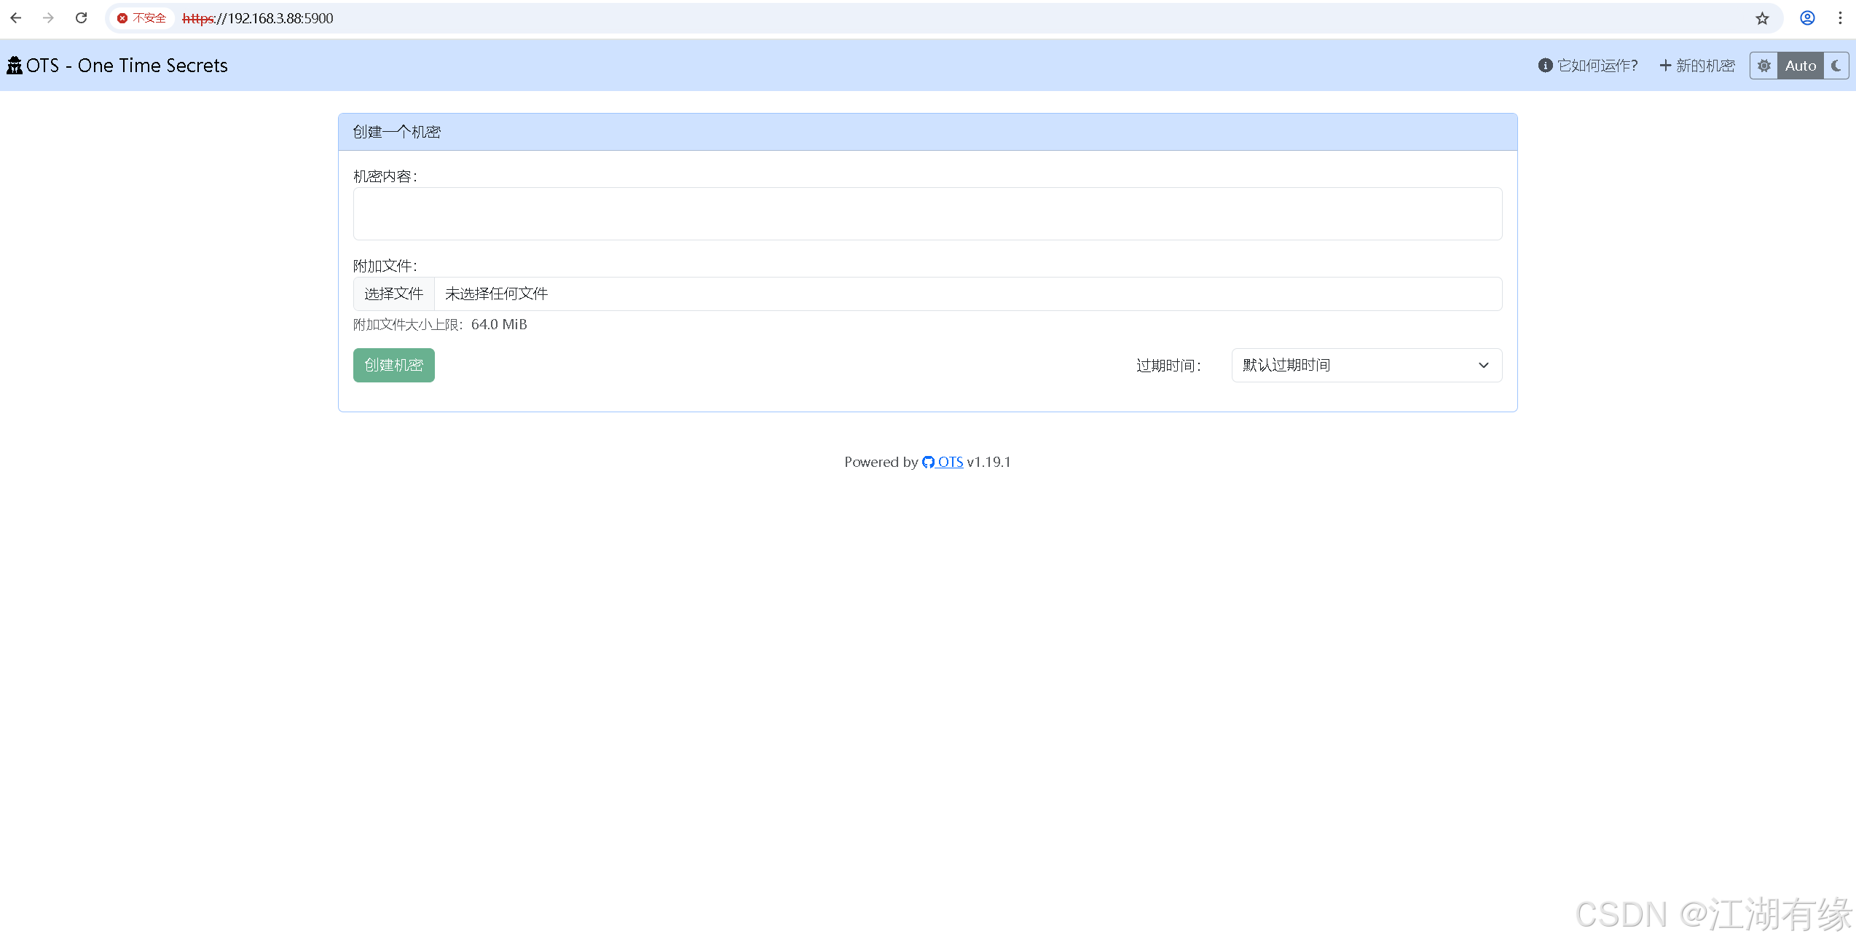The image size is (1856, 944).
Task: Switch to light theme sun icon
Action: pos(1763,66)
